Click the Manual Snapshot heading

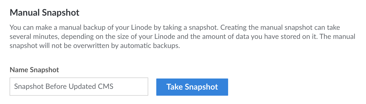click(x=45, y=13)
